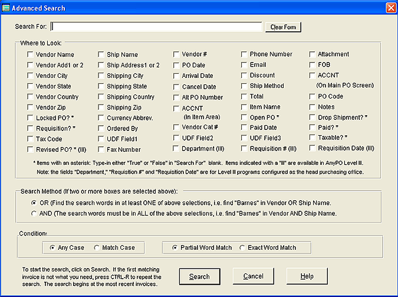398x297 pixels.
Task: Toggle the Shipping Zip checkbox
Action: point(101,107)
